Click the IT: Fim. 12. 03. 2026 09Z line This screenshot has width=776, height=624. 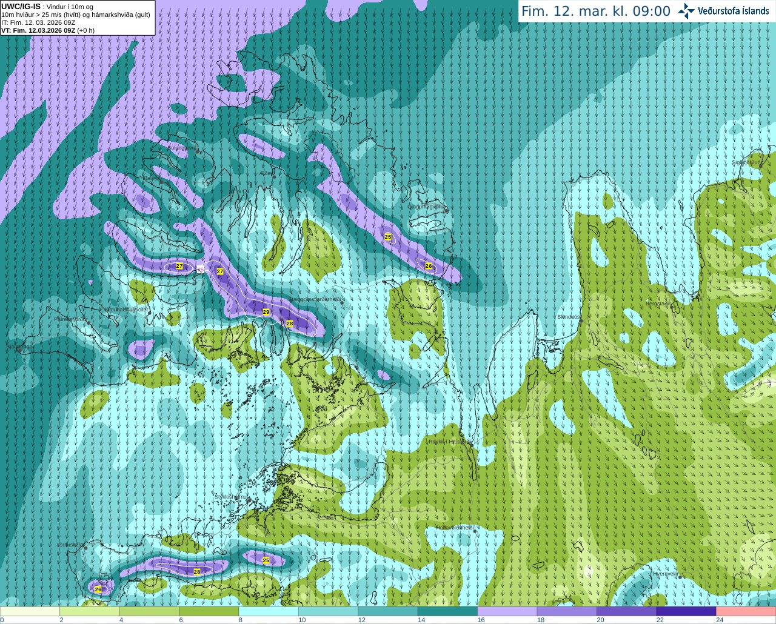click(38, 22)
